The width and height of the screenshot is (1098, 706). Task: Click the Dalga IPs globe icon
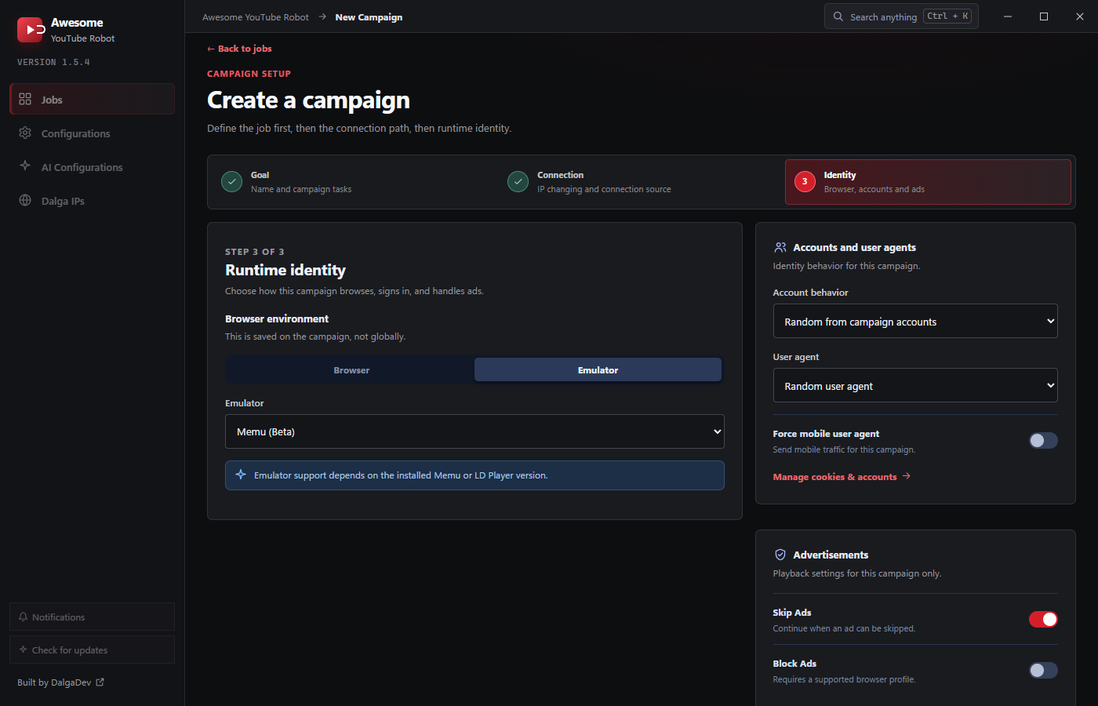(25, 200)
